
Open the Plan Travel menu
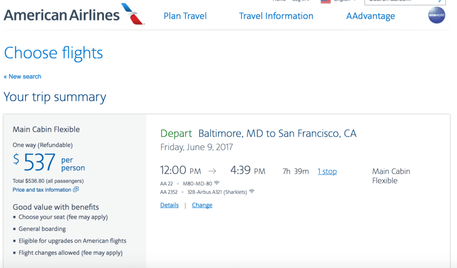pyautogui.click(x=185, y=16)
